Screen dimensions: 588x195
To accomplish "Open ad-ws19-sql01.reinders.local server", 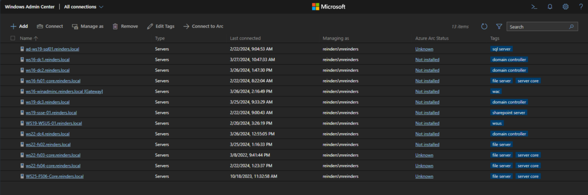I will [x=52, y=49].
